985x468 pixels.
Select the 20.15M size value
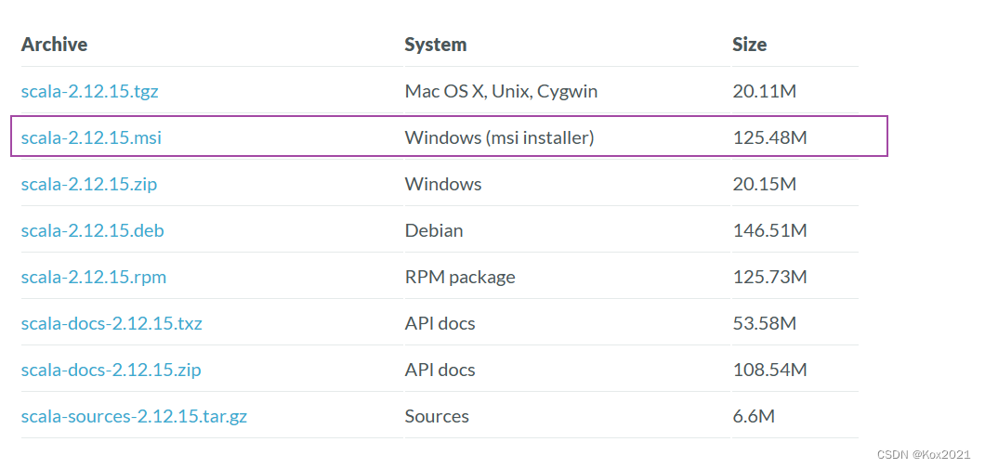click(x=765, y=185)
